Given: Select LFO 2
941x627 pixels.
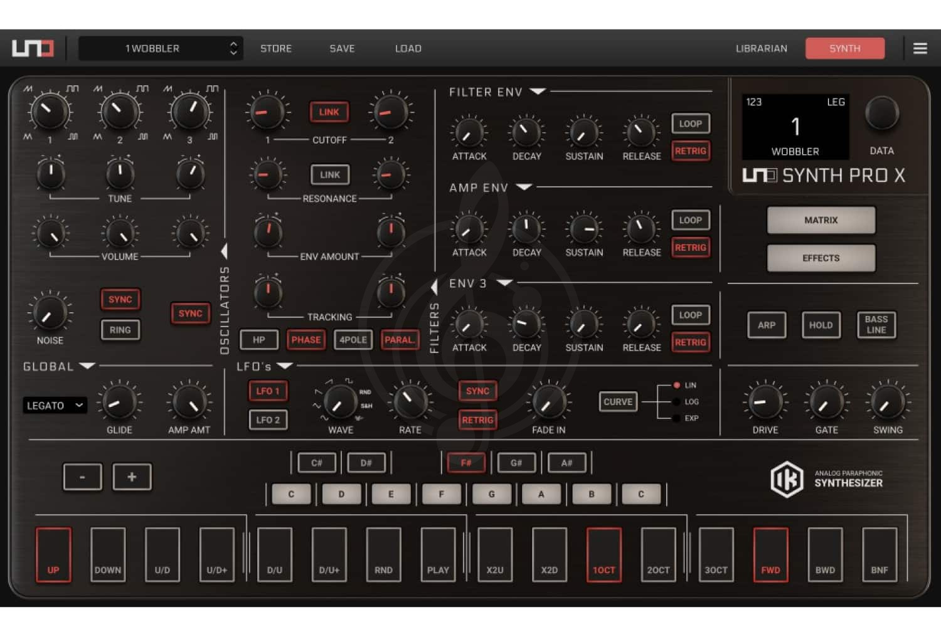Looking at the screenshot, I should tap(268, 420).
